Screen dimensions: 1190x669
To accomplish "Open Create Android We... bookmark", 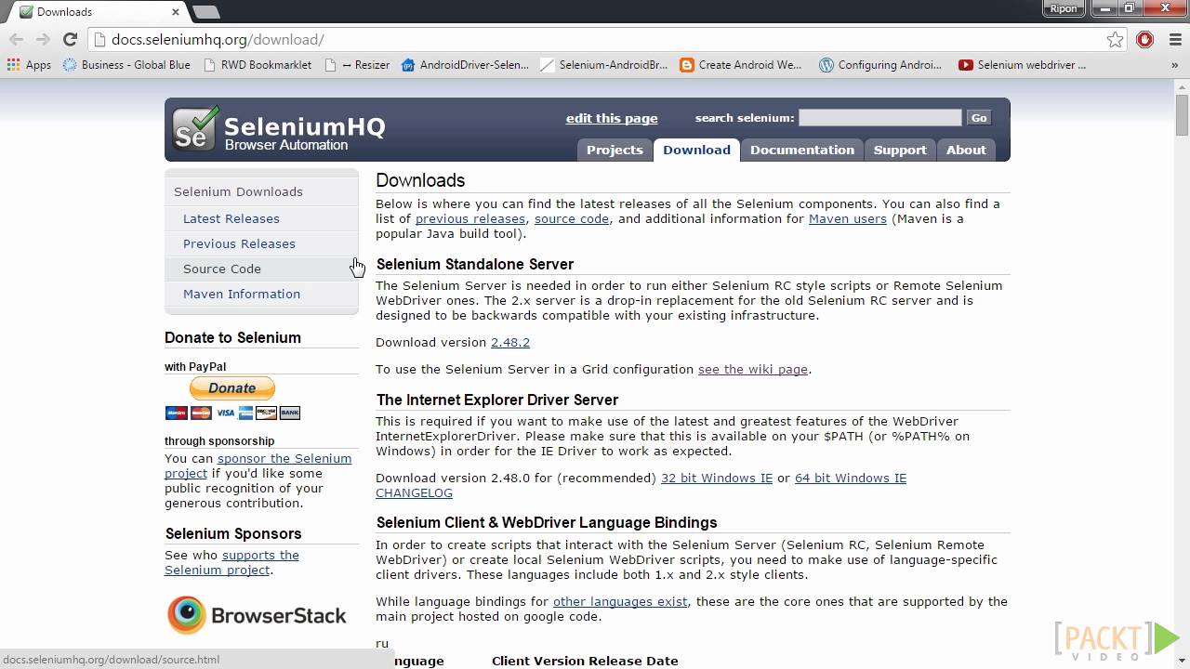I will coord(740,65).
